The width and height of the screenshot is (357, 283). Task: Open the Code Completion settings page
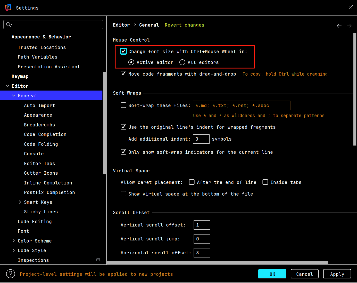click(45, 134)
